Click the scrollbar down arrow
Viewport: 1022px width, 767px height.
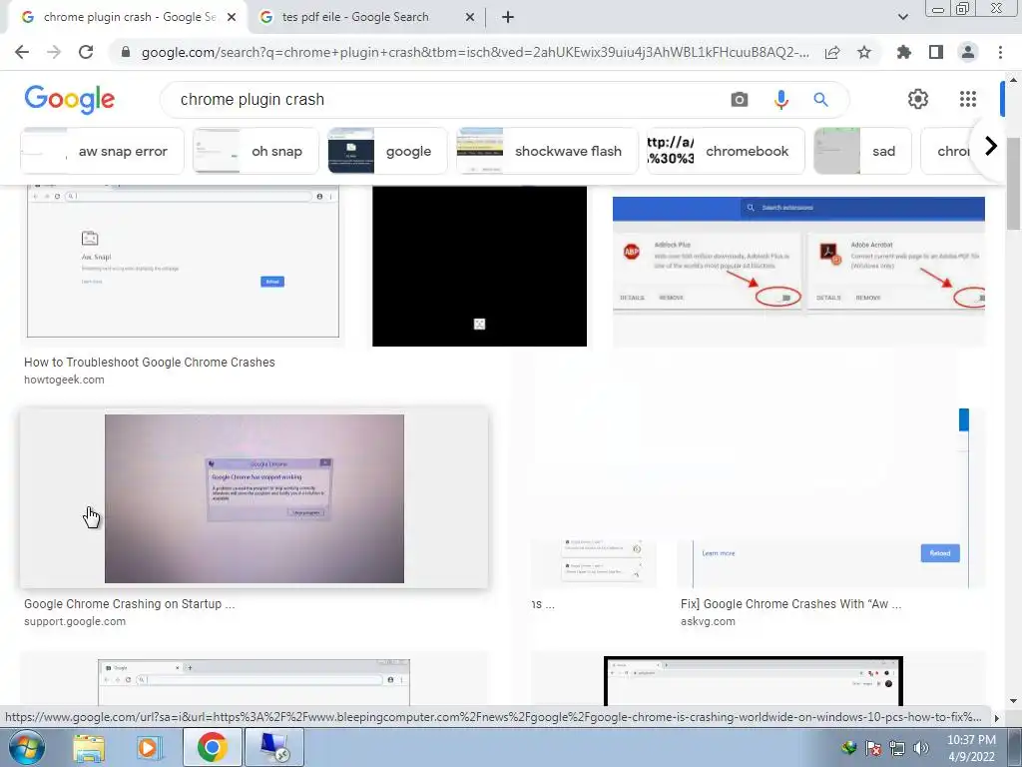pos(1012,701)
